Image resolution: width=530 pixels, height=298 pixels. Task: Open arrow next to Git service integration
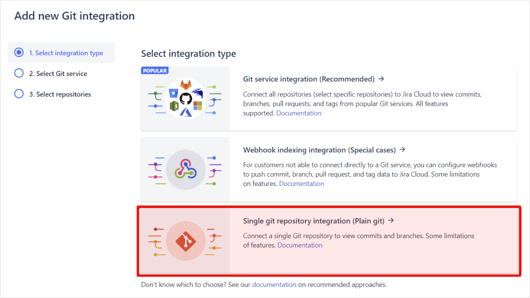pyautogui.click(x=381, y=79)
